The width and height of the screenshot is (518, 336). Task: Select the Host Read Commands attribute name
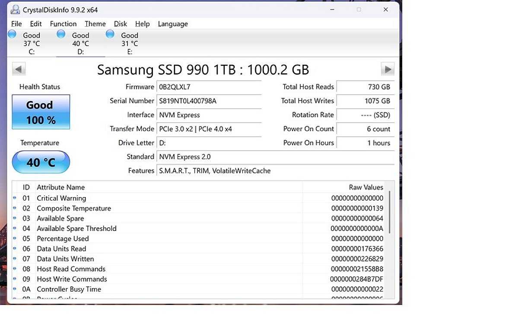coord(71,269)
